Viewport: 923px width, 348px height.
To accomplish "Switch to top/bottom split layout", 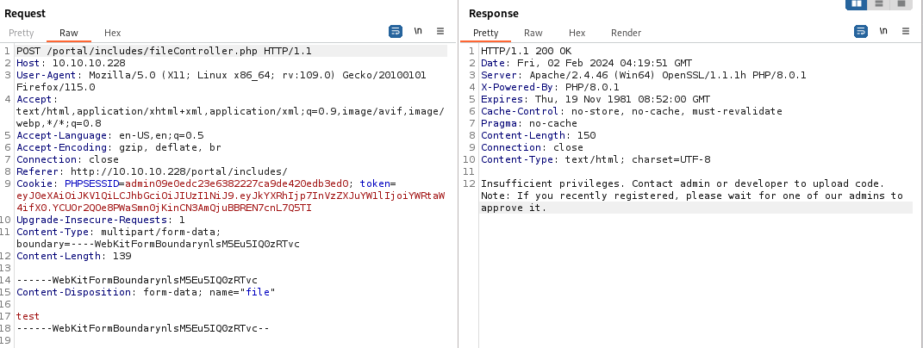I will (x=879, y=4).
